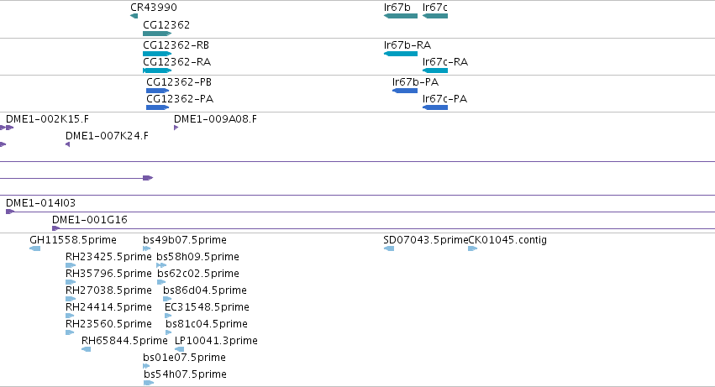This screenshot has width=715, height=387.
Task: Click the bs62c02.5prime label
Action: click(198, 274)
